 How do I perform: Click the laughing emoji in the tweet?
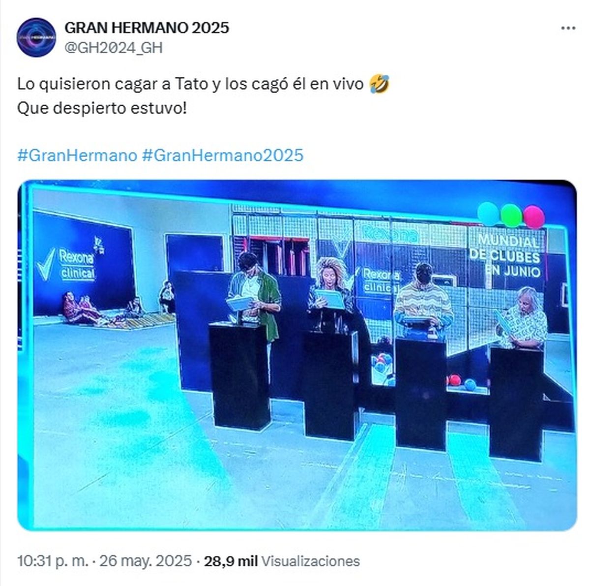[x=379, y=84]
